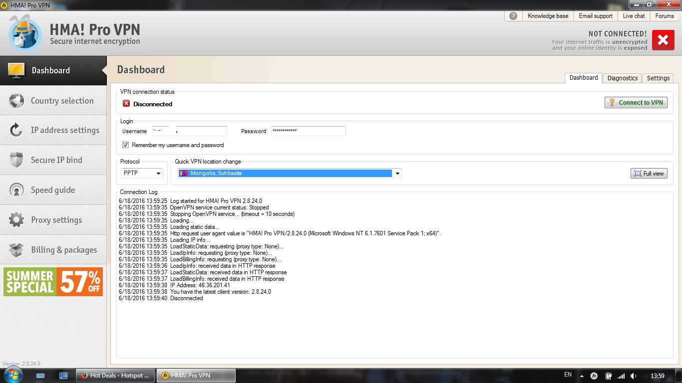682x383 pixels.
Task: Click the Username input field
Action: (x=190, y=131)
